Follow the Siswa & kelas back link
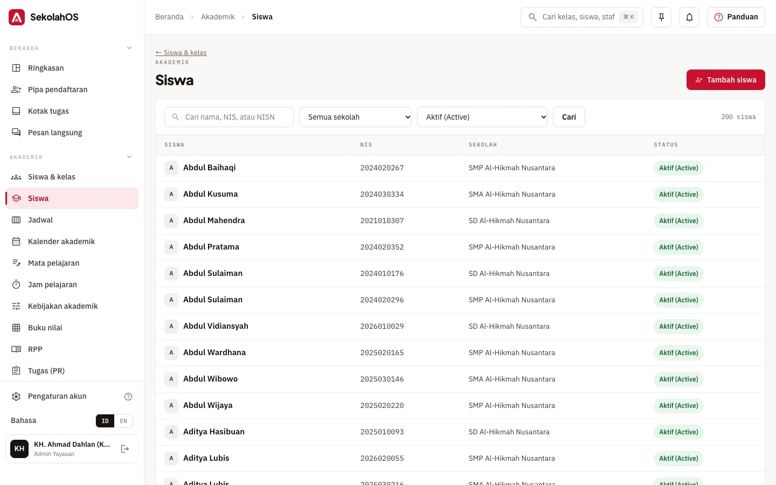Viewport: 776px width, 485px height. coord(181,53)
